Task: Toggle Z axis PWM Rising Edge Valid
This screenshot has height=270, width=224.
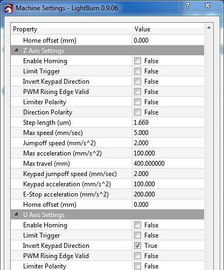Action: (x=137, y=92)
